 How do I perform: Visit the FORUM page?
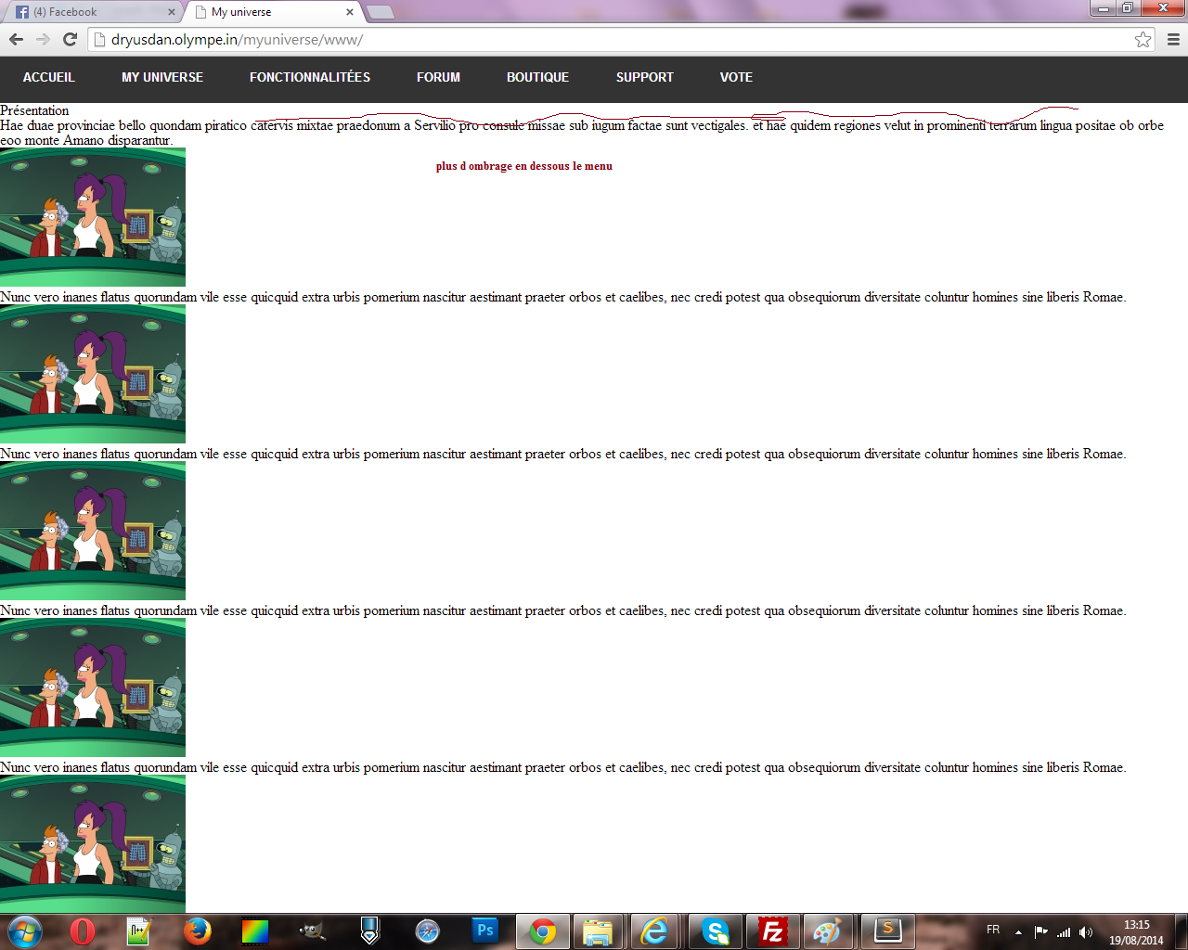[438, 77]
